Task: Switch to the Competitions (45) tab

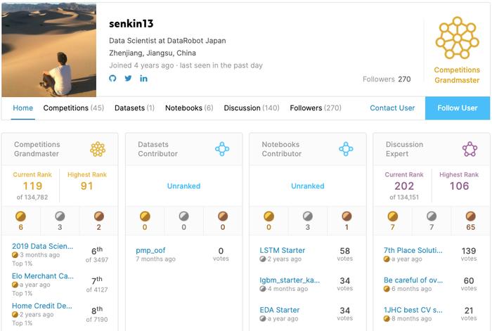Action: (x=73, y=108)
